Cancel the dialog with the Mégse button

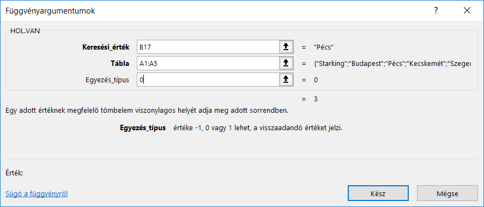(x=447, y=194)
